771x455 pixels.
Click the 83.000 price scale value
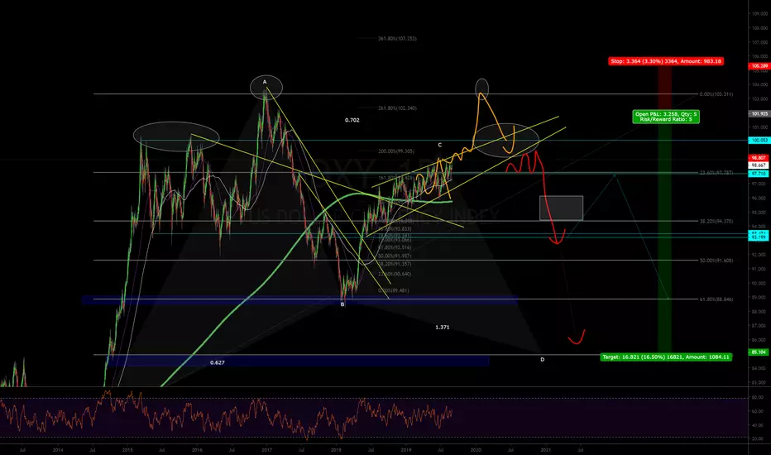point(759,382)
